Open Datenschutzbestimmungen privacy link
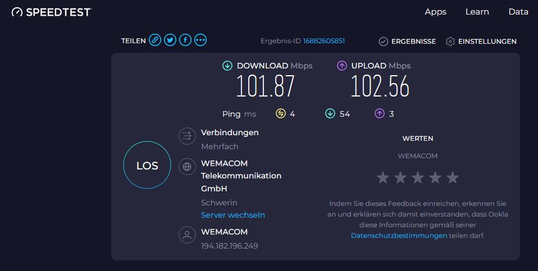The image size is (538, 271). [399, 236]
